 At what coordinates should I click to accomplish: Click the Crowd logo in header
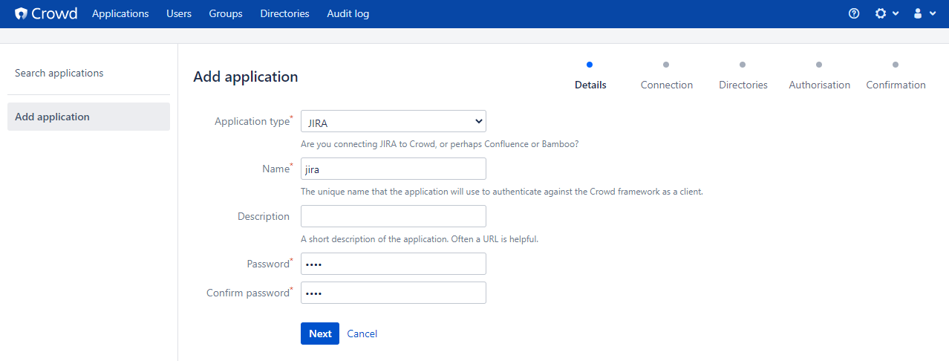click(46, 13)
